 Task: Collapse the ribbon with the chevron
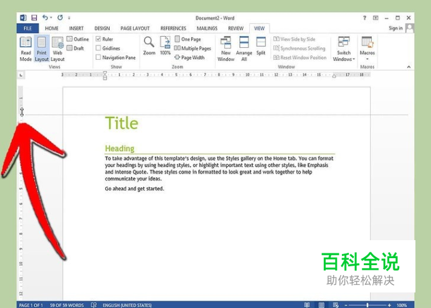tap(409, 67)
